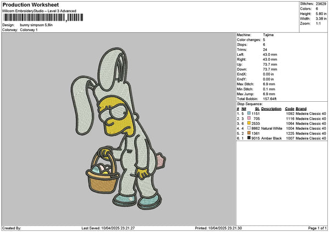The width and height of the screenshot is (329, 232).
Task: Click the 'Page 1 of 1' footer text
Action: coord(317,228)
